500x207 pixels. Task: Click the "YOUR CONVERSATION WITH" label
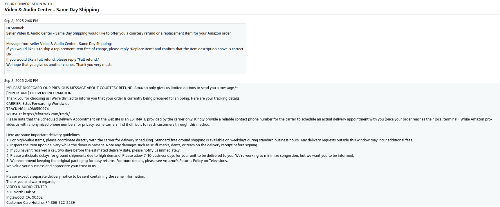tap(28, 4)
